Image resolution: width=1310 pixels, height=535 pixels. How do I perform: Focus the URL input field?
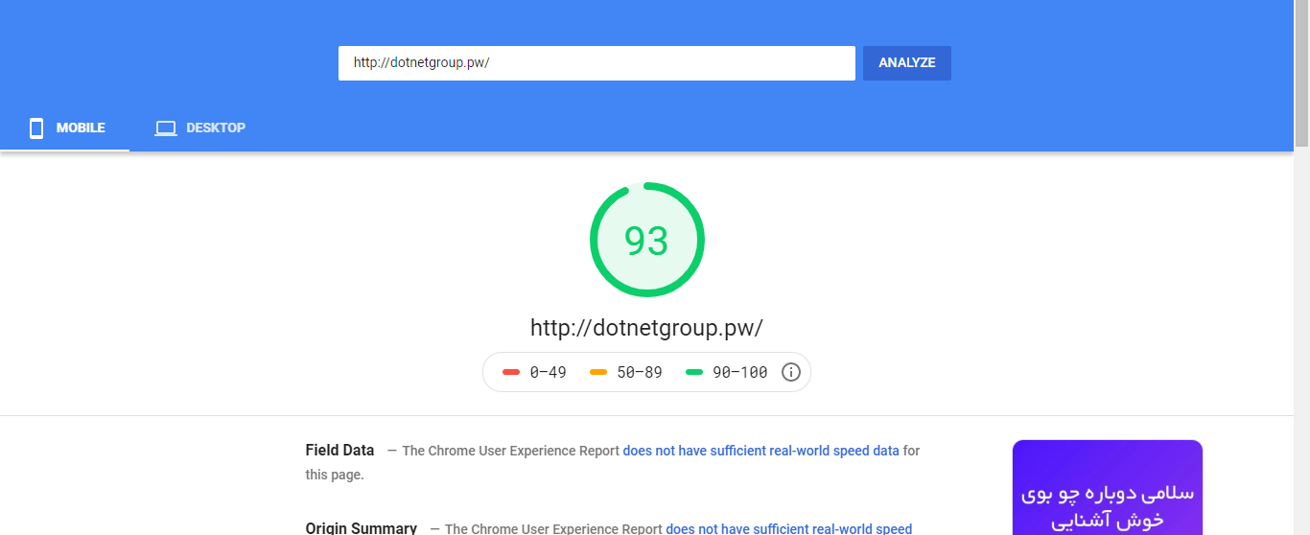coord(597,63)
